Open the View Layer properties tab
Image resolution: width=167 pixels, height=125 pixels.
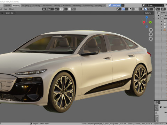coord(157,121)
